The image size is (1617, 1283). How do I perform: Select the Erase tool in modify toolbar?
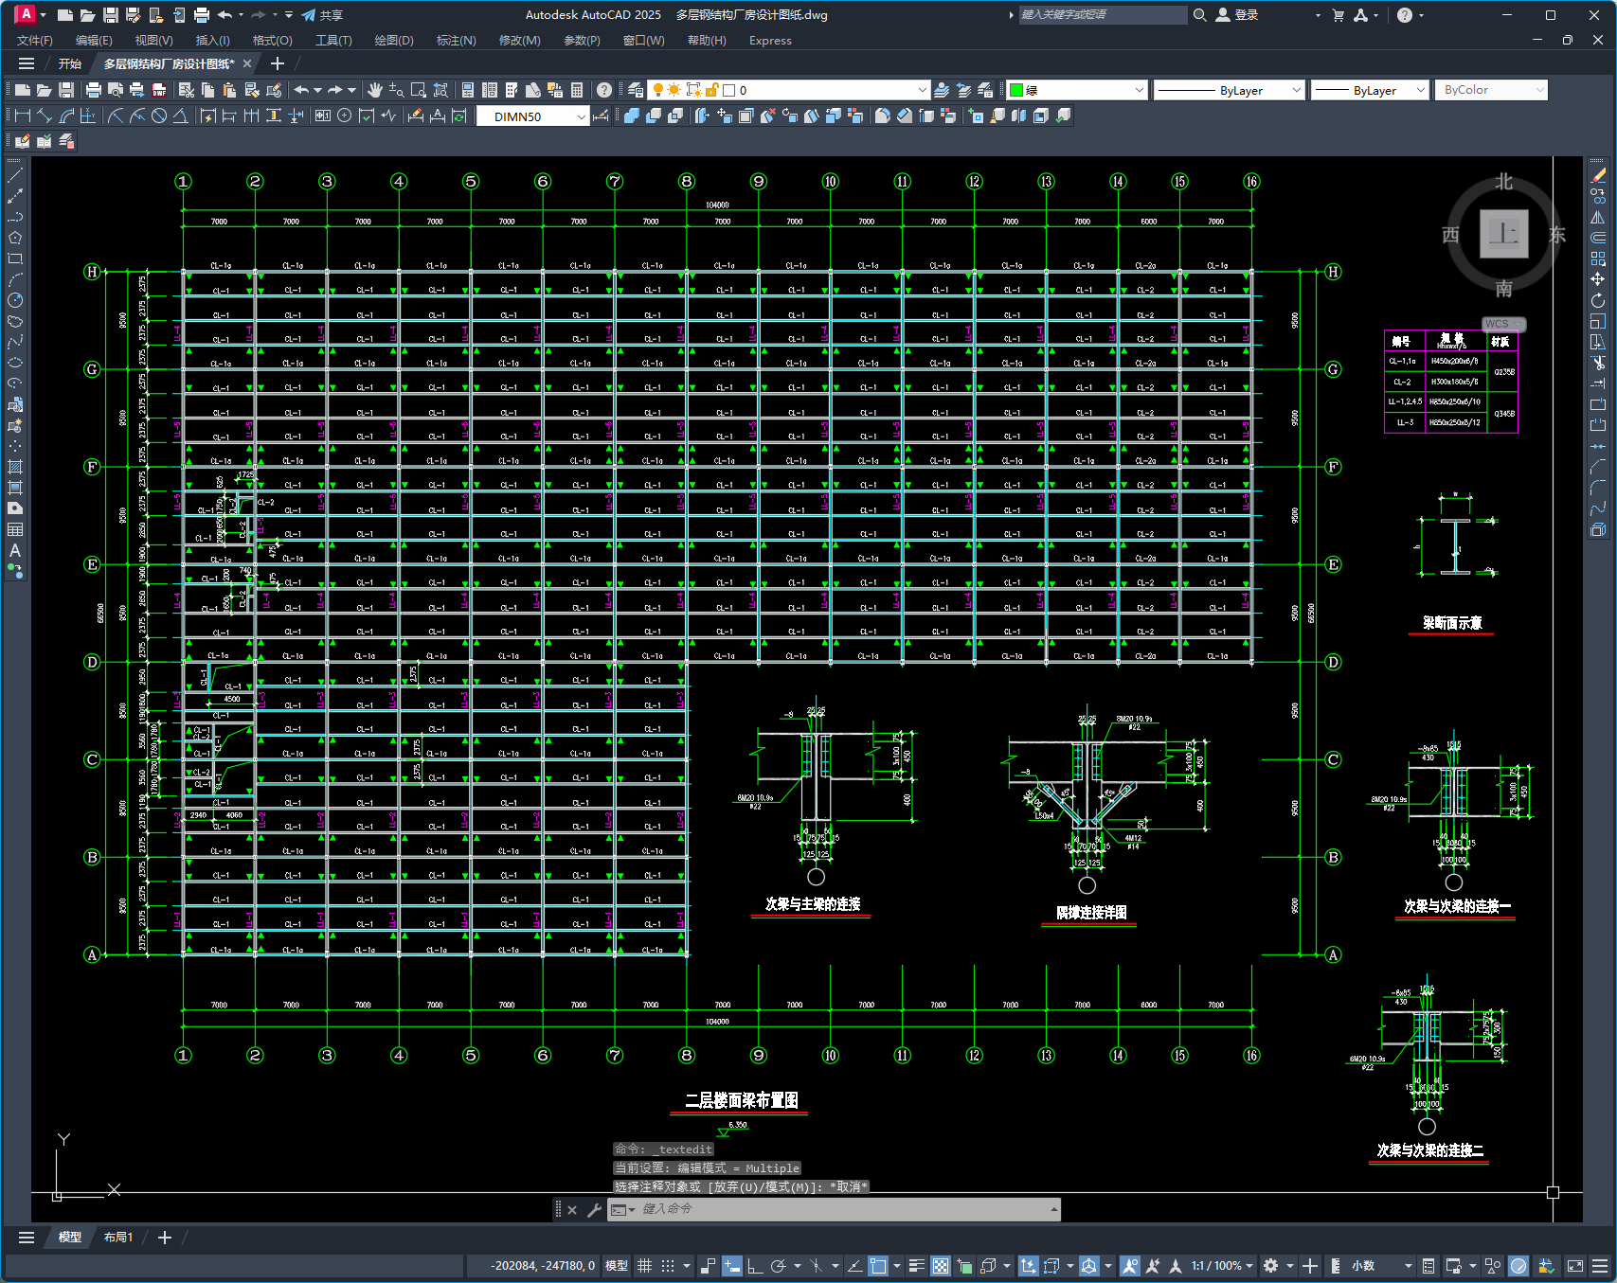[1598, 175]
